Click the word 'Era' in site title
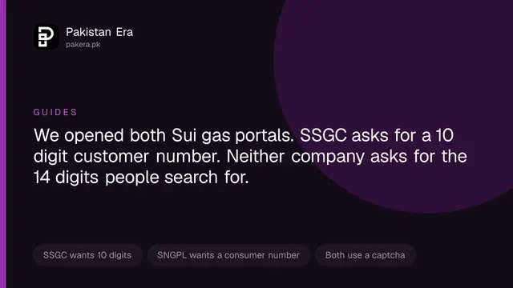The image size is (513, 288). [124, 32]
